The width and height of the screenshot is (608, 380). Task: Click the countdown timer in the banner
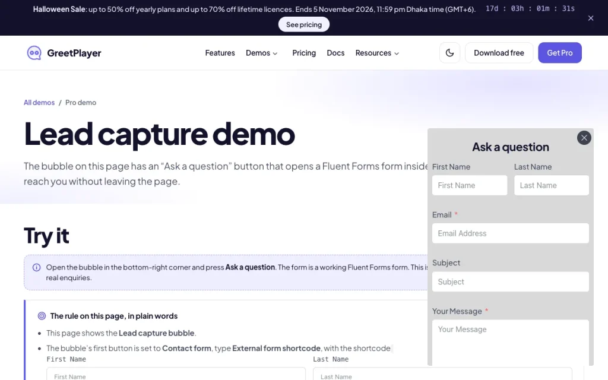tap(530, 8)
